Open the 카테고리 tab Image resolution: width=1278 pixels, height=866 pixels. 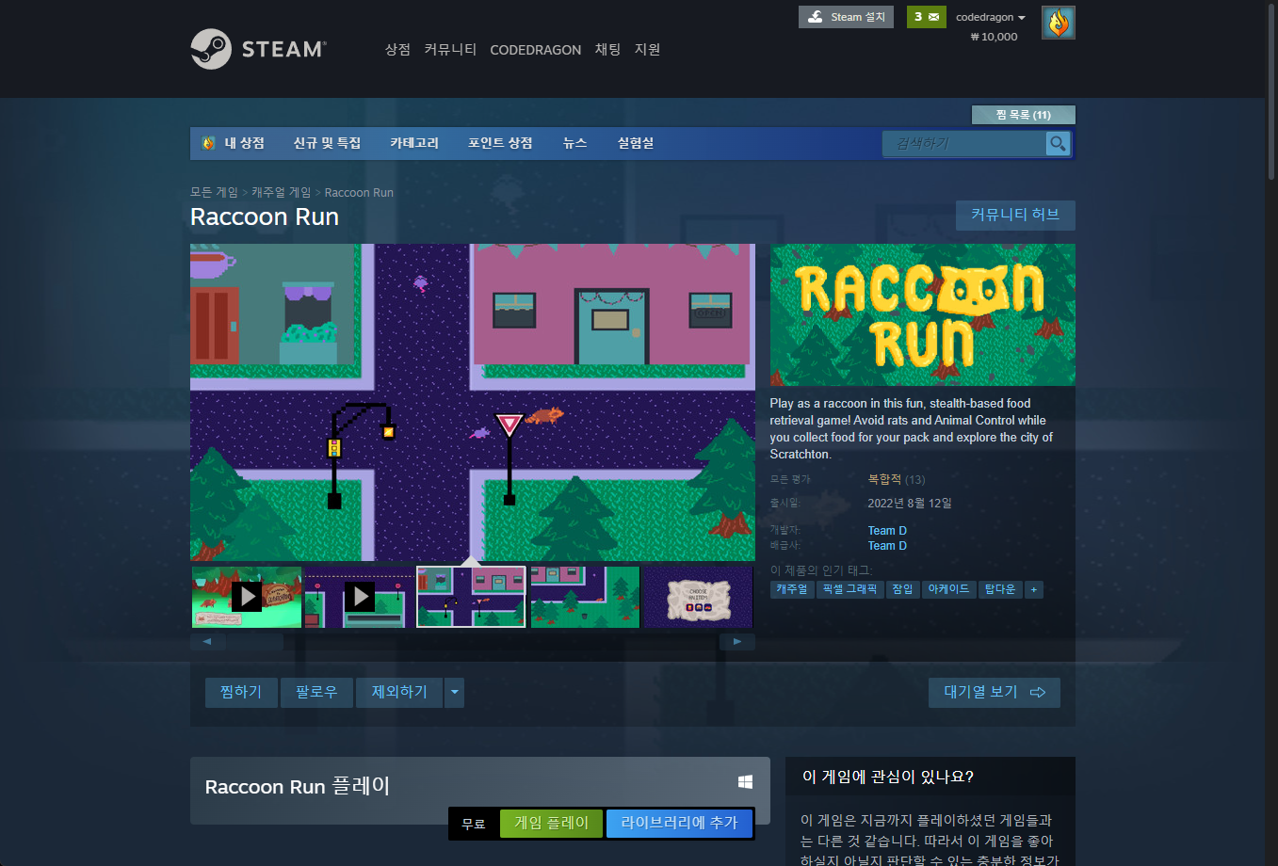(x=414, y=143)
